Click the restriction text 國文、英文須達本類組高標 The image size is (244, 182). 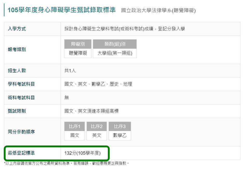coord(91,111)
